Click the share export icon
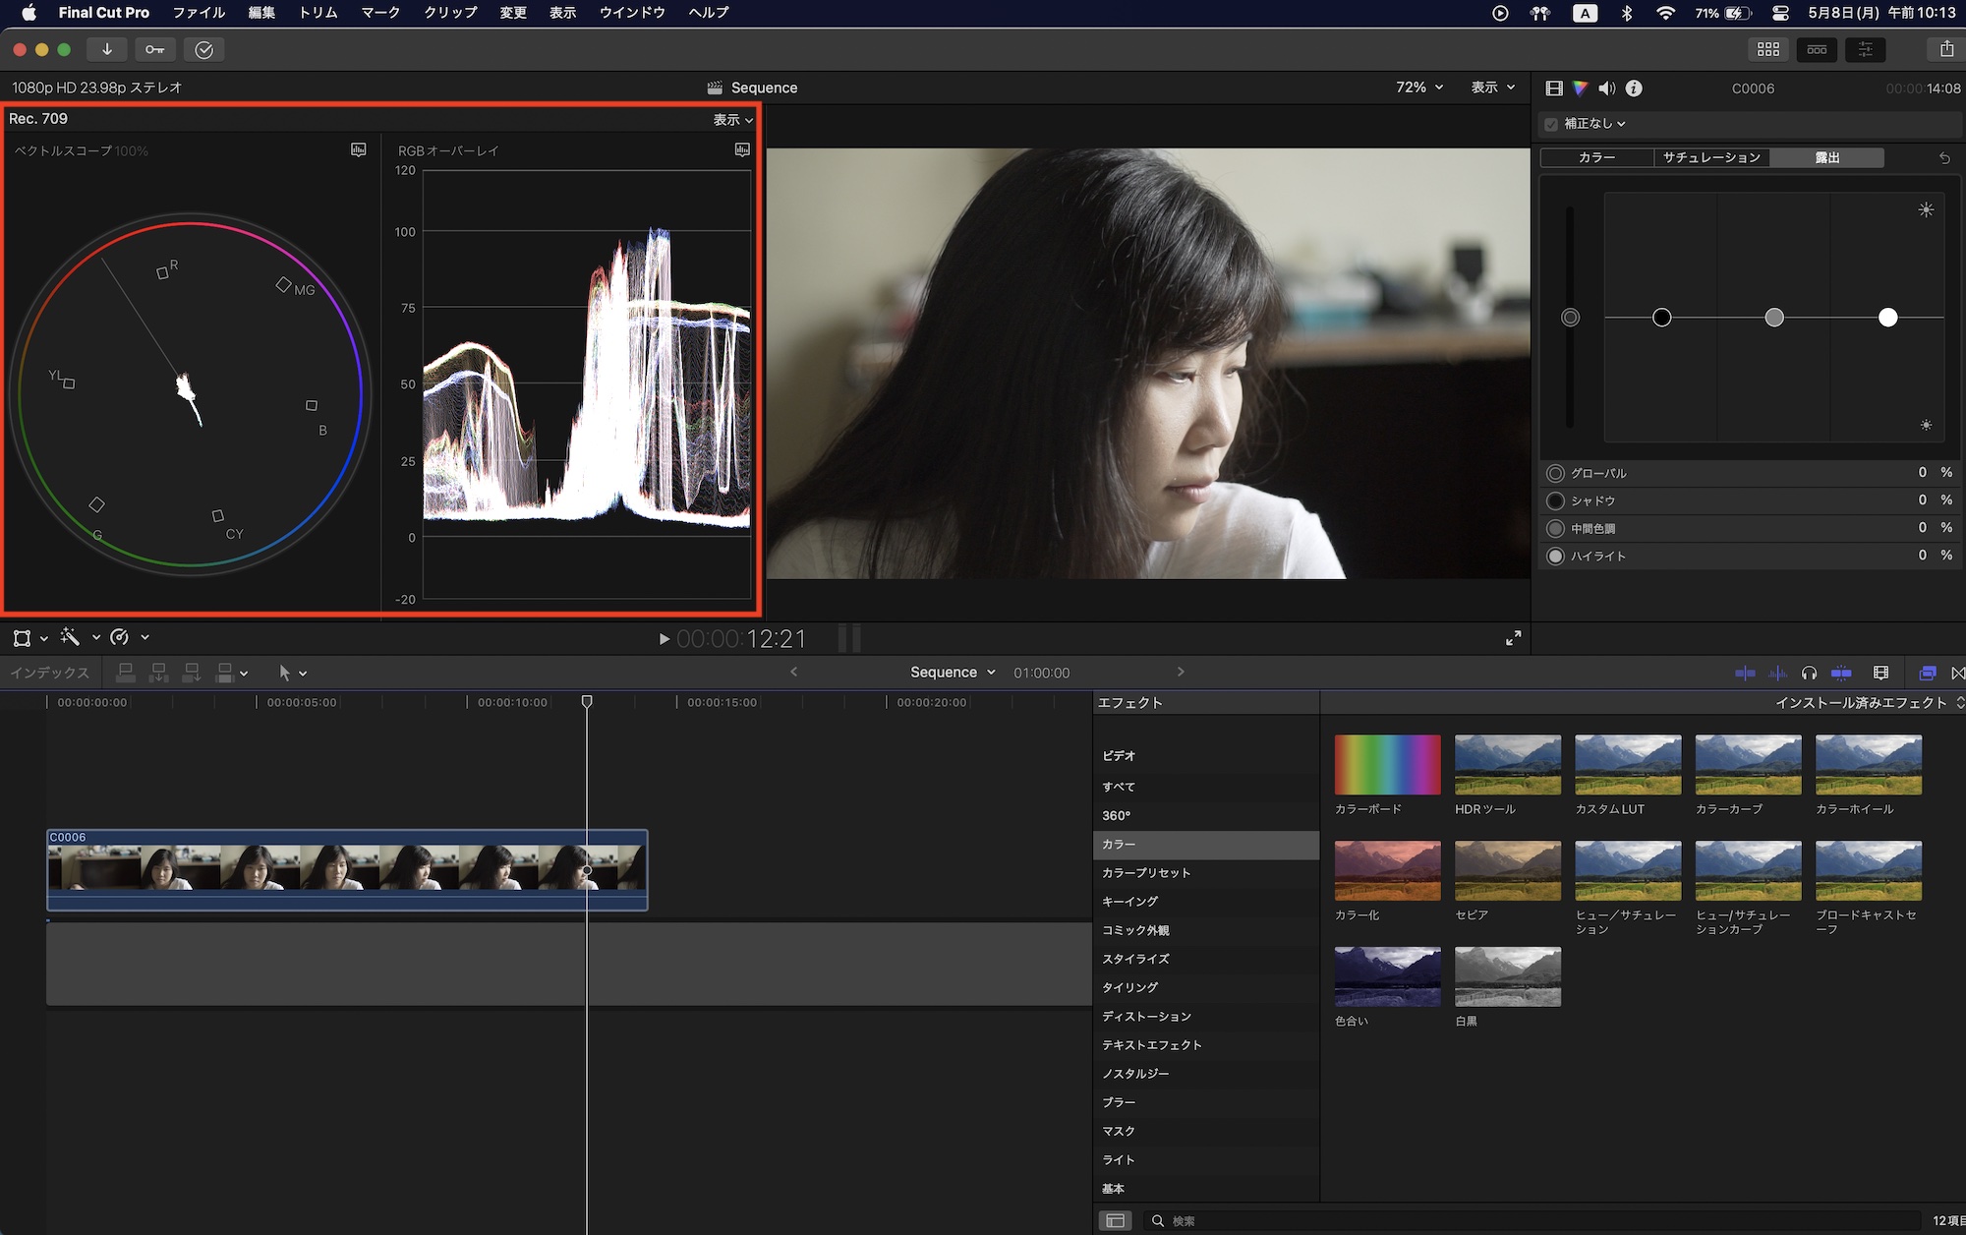The image size is (1966, 1235). [x=1946, y=49]
